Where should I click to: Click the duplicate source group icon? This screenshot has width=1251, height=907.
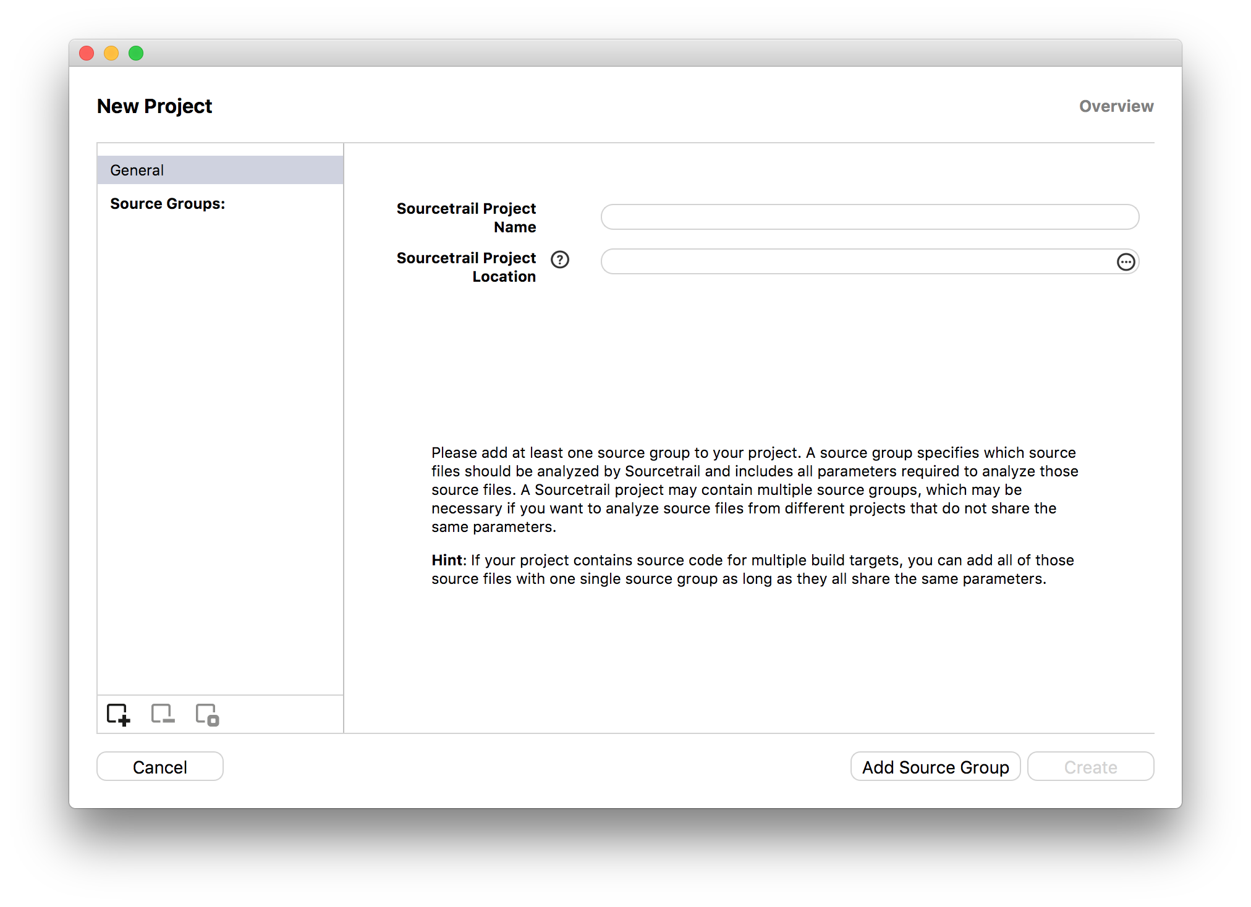207,715
